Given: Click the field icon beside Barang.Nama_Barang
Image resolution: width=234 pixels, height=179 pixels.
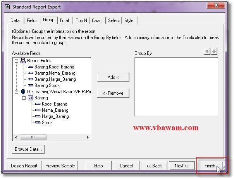Looking at the screenshot, I should [x=31, y=73].
